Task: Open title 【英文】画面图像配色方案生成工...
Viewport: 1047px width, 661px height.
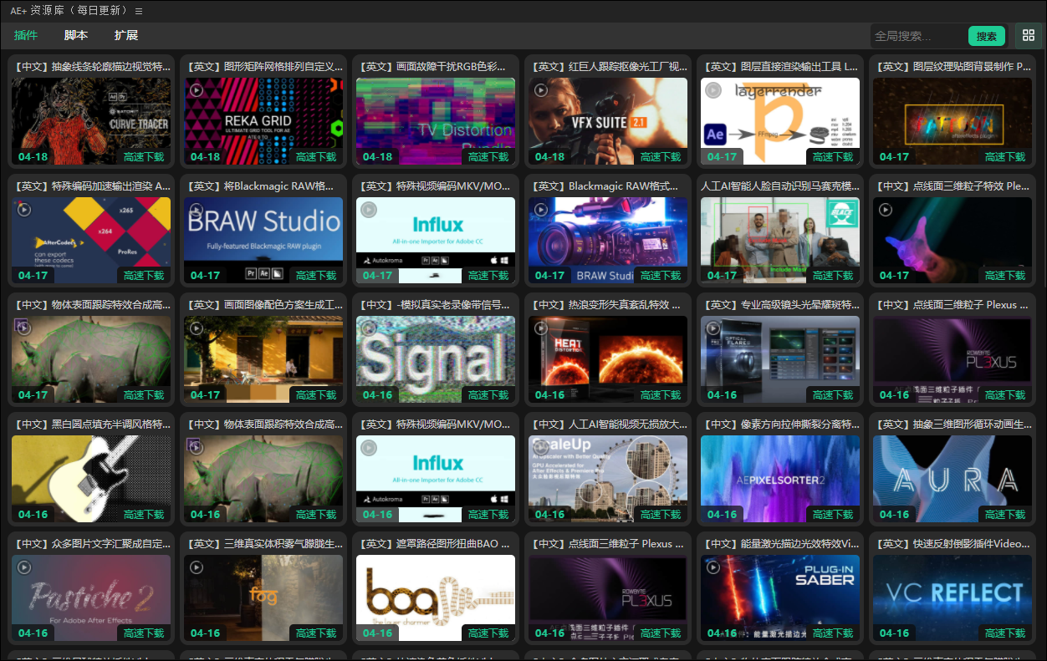Action: pos(263,305)
